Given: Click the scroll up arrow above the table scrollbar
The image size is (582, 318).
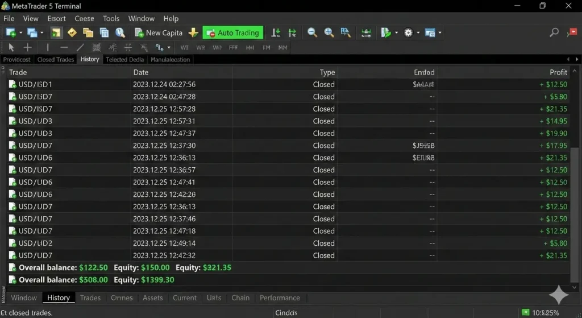Looking at the screenshot, I should pyautogui.click(x=574, y=71).
